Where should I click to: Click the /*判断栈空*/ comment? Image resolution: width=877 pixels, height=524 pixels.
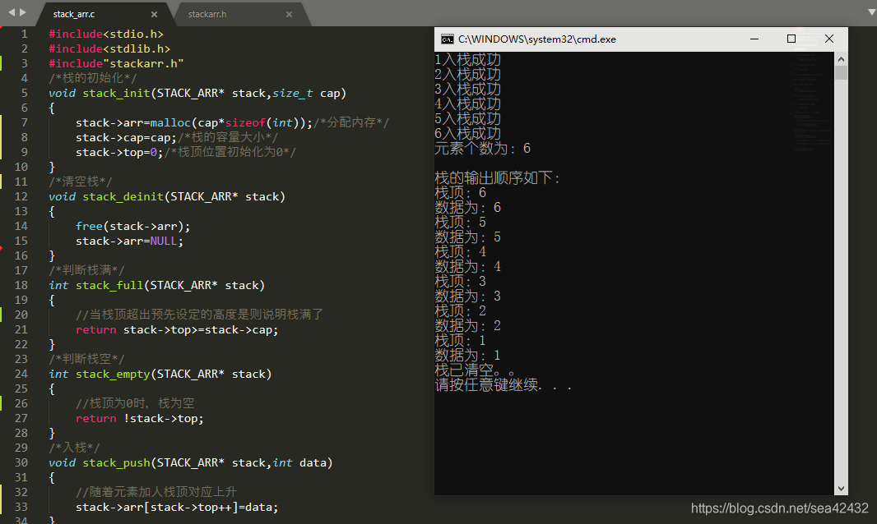pos(86,359)
